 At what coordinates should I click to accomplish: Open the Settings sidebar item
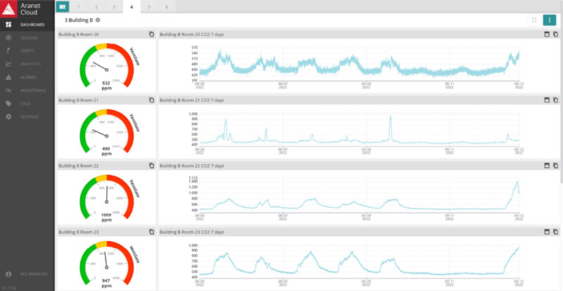[27, 117]
